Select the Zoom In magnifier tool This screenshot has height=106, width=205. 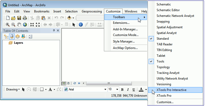pos(7,25)
